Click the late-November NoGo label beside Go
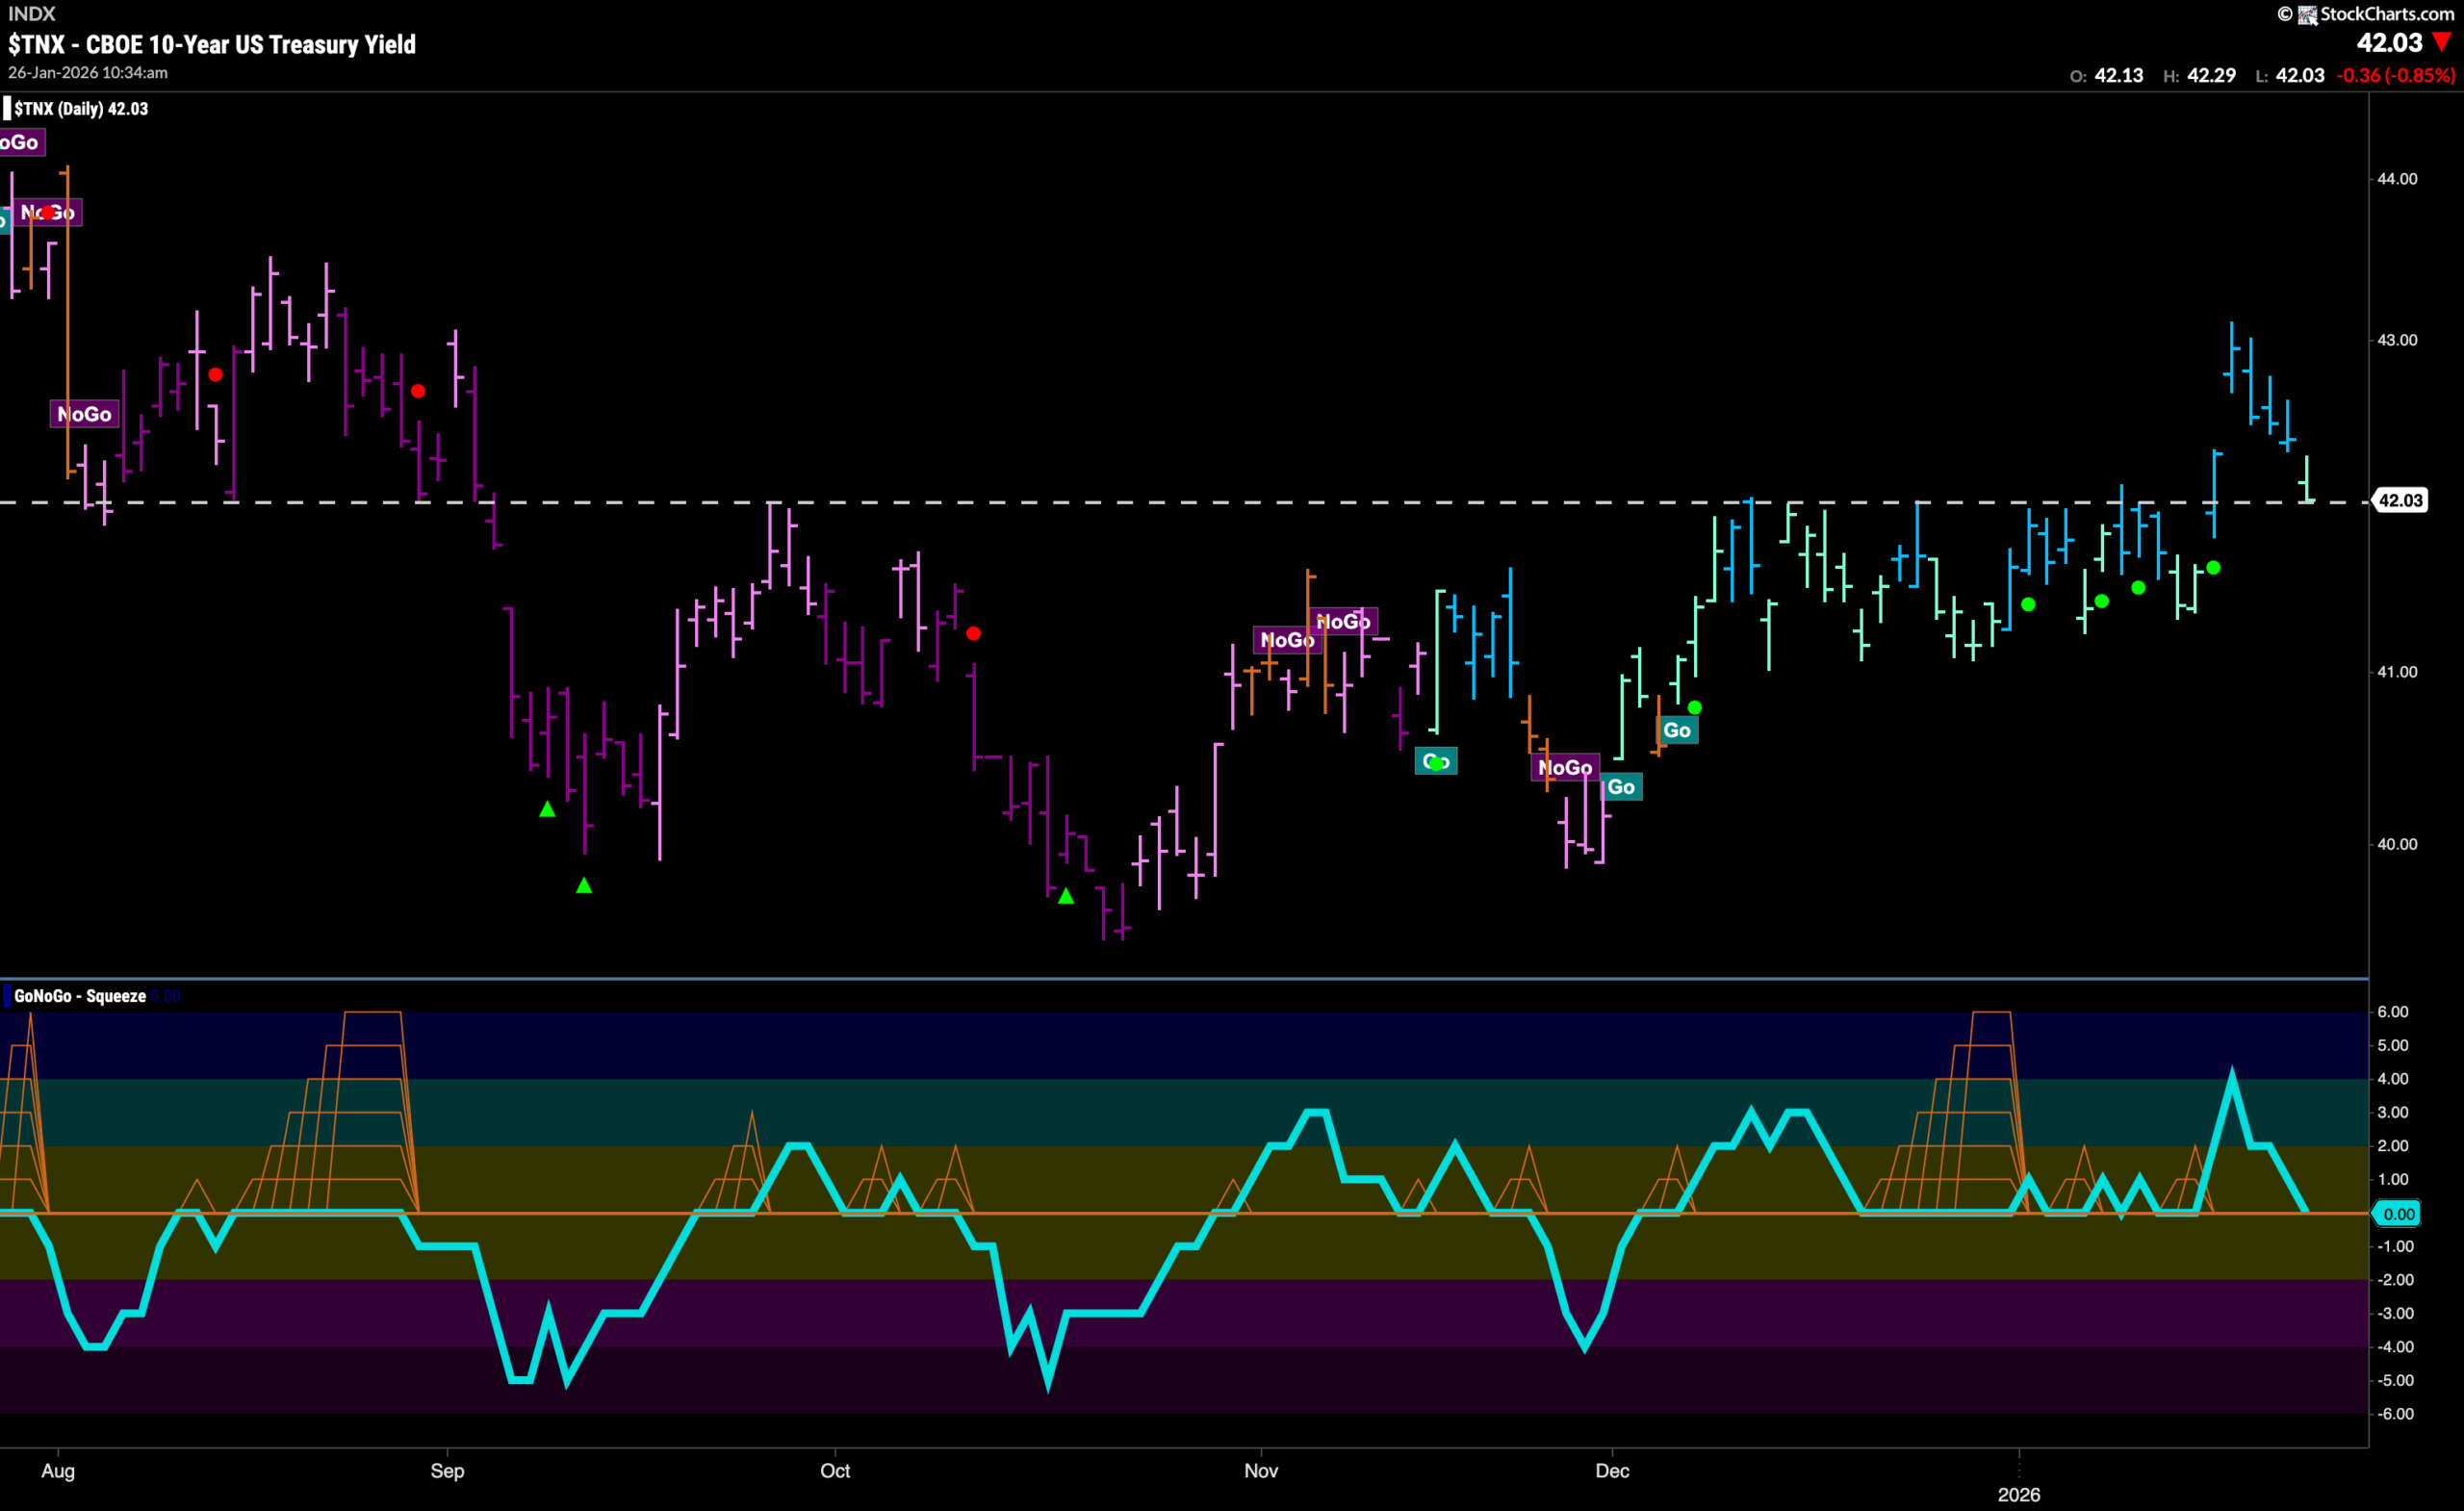This screenshot has height=1511, width=2464. (x=1565, y=768)
